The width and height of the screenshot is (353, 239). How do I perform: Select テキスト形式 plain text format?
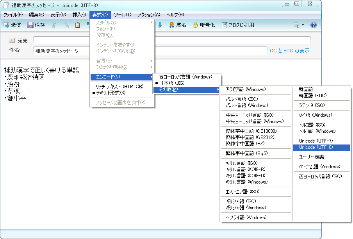coord(111,93)
